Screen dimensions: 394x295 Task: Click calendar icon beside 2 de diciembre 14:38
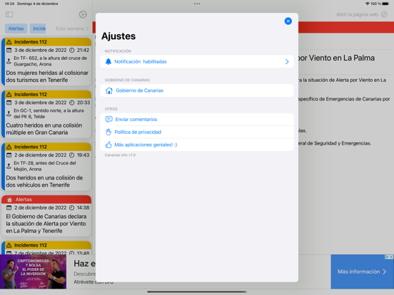(9, 207)
